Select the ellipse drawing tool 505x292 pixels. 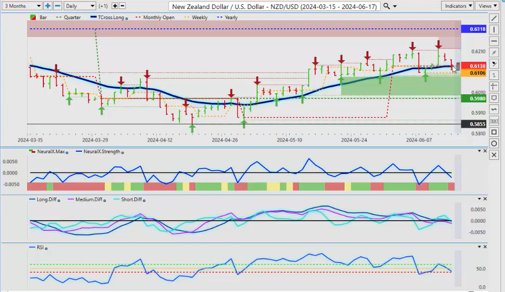[x=494, y=144]
